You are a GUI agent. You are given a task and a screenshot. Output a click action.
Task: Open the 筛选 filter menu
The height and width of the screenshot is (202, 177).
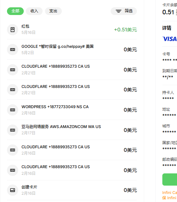124,11
